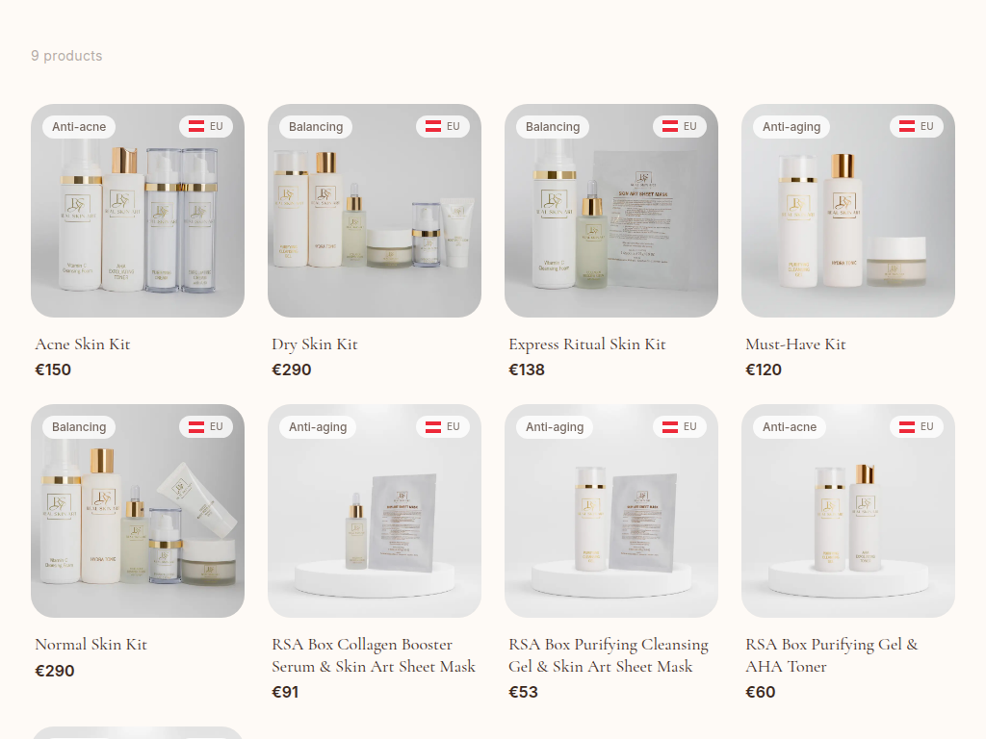This screenshot has height=739, width=986.
Task: Click the EU flag badge on Collagen Booster Serum box
Action: click(x=443, y=426)
